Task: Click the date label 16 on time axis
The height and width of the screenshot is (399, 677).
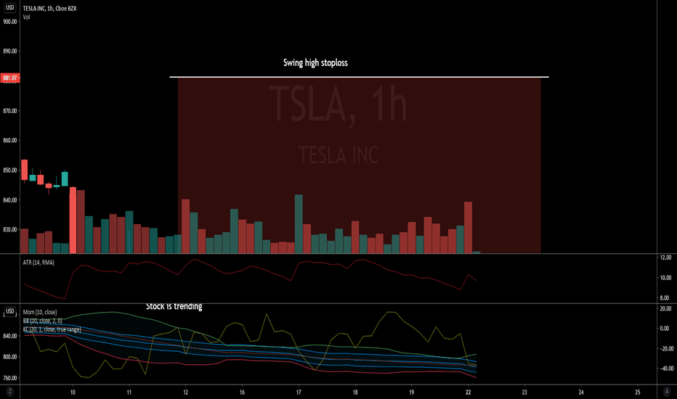Action: pyautogui.click(x=242, y=392)
